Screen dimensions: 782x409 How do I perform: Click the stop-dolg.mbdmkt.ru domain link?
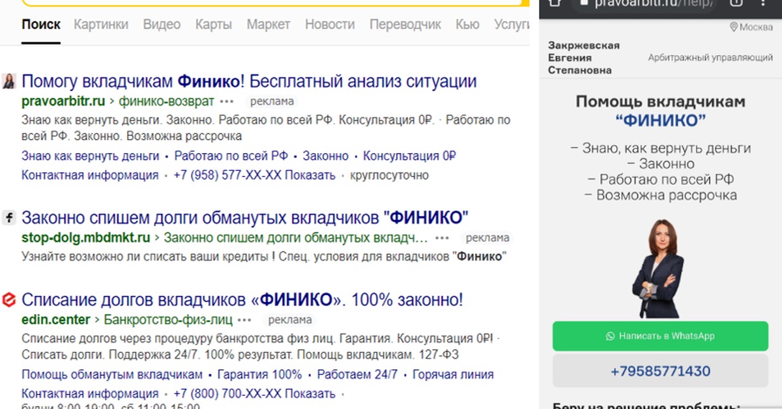(x=86, y=237)
